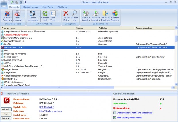Select the Compatibility Pack for 2007 Office entry

24,32
